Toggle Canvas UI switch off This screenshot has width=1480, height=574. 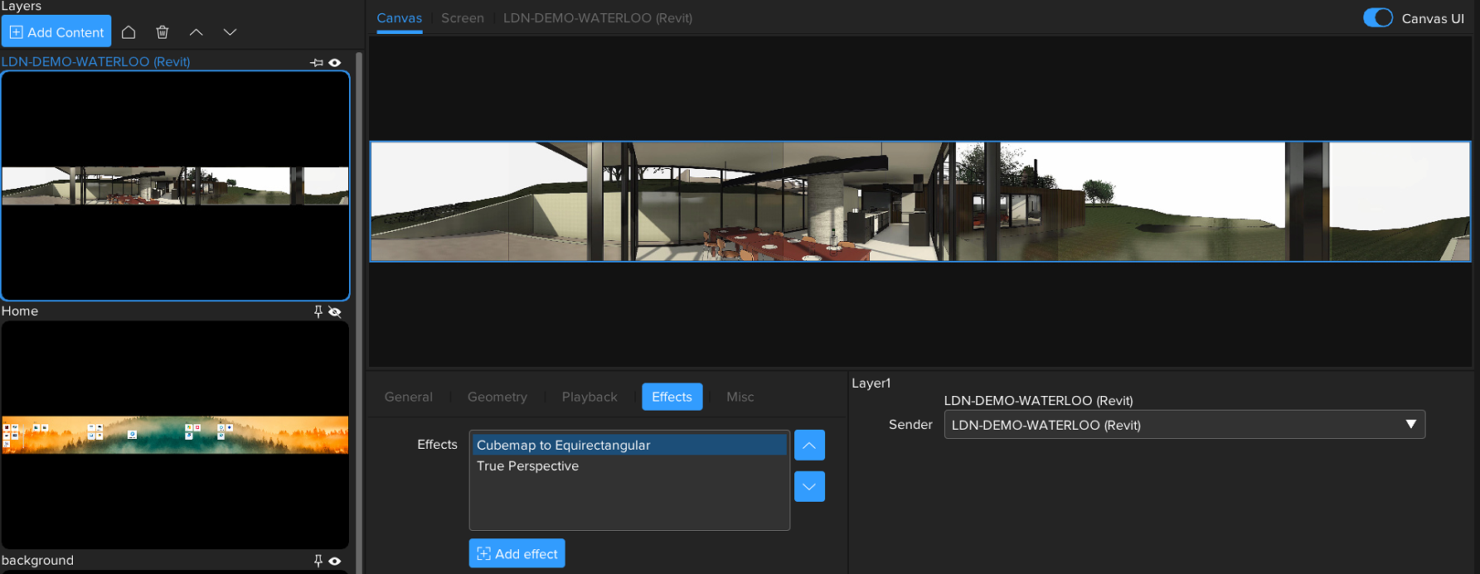pyautogui.click(x=1377, y=18)
